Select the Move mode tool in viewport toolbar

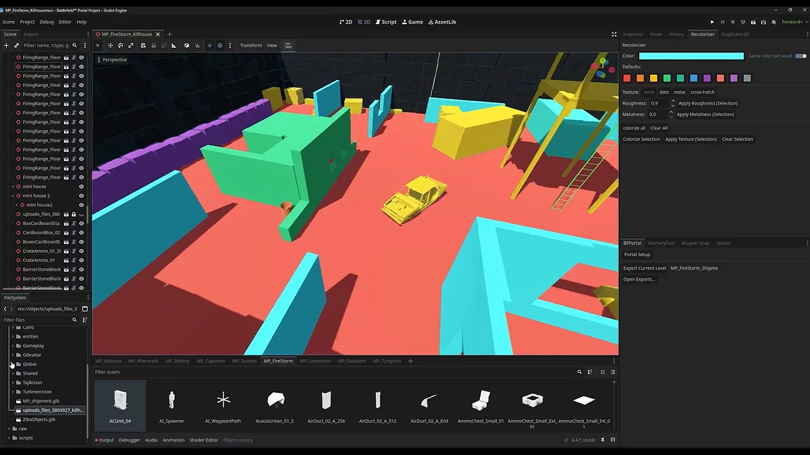[x=110, y=45]
